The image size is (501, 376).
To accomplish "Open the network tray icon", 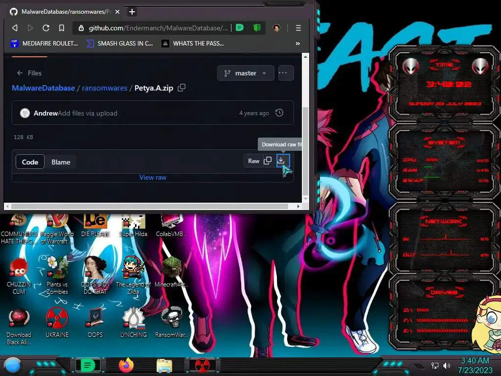I will click(x=435, y=365).
